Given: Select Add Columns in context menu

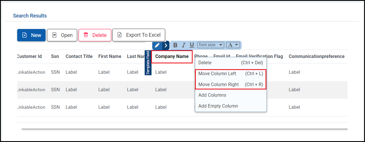Looking at the screenshot, I should 212,95.
